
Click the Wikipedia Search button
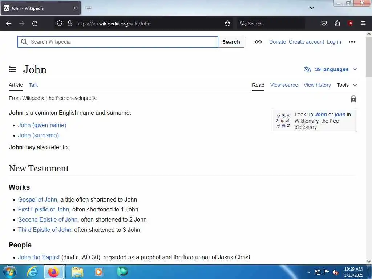pyautogui.click(x=231, y=42)
